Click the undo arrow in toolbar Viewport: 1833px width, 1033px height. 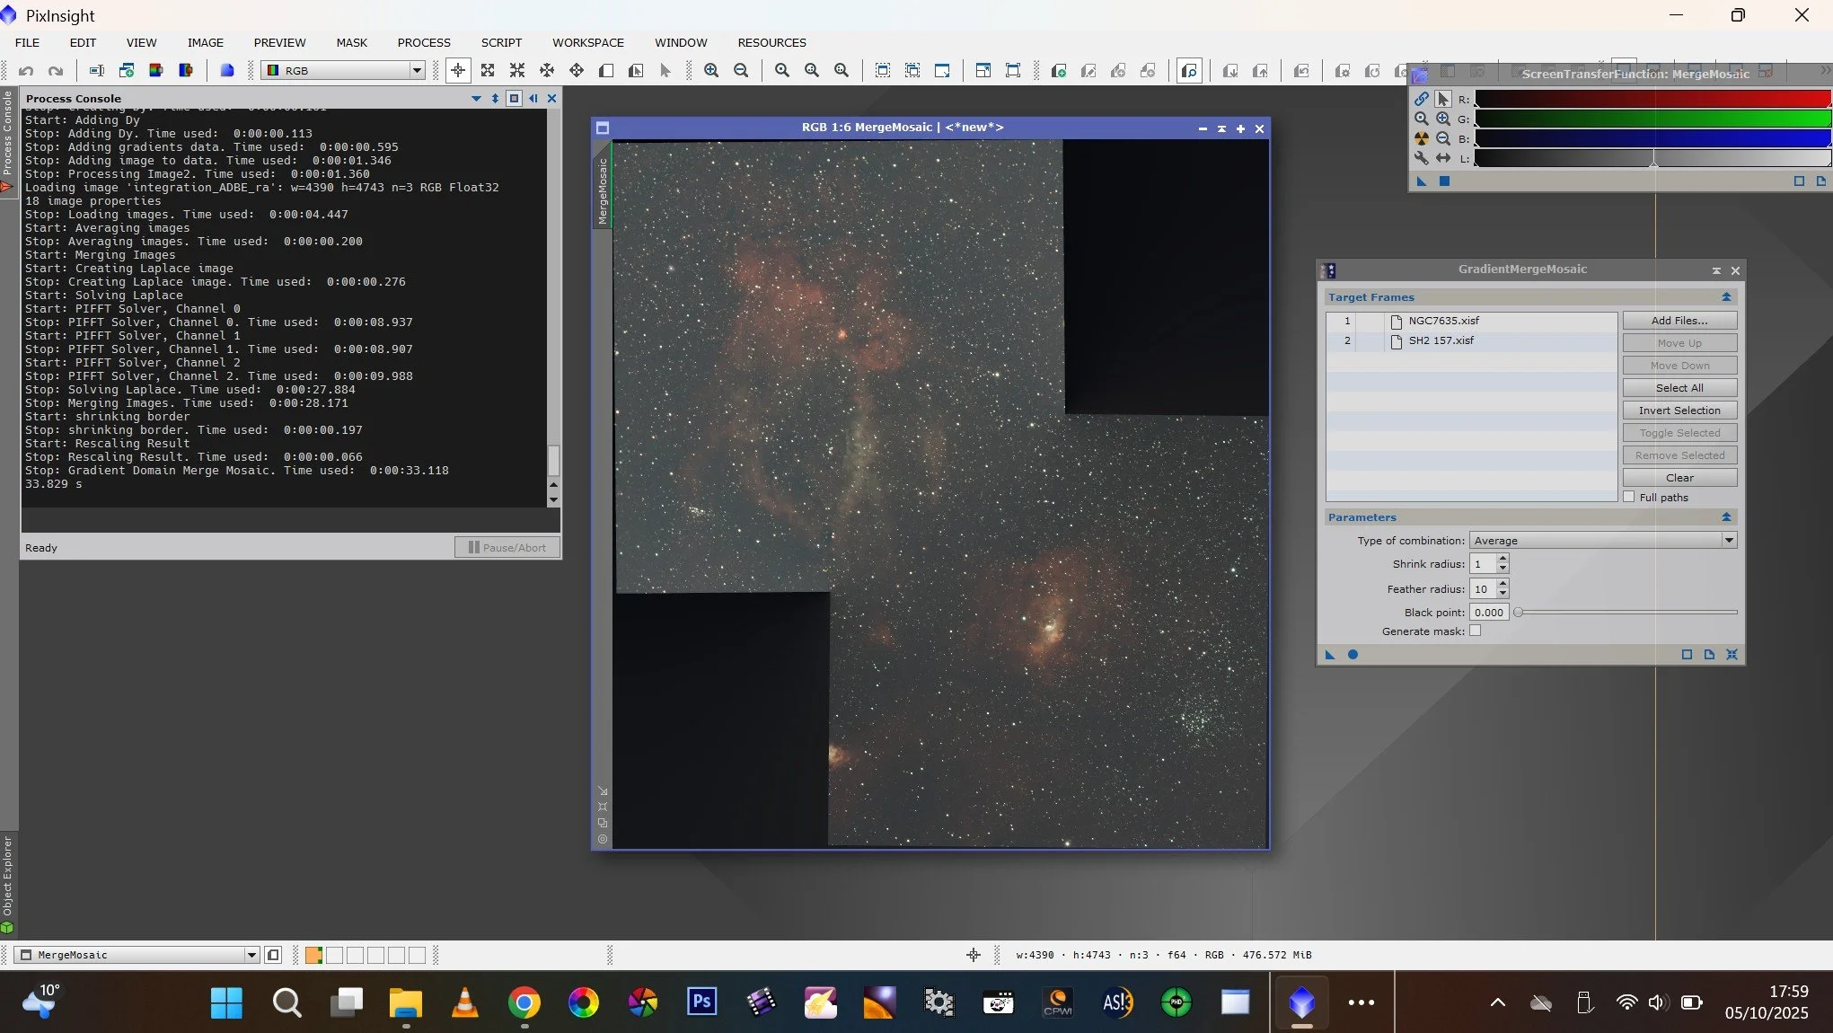(x=26, y=70)
